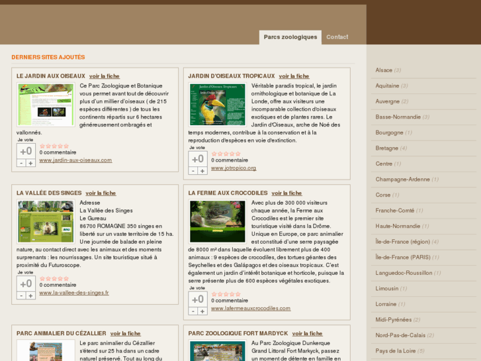The image size is (481, 361).
Task: Vote minus for Le Jardin aux Oiseaux
Action: click(x=21, y=163)
